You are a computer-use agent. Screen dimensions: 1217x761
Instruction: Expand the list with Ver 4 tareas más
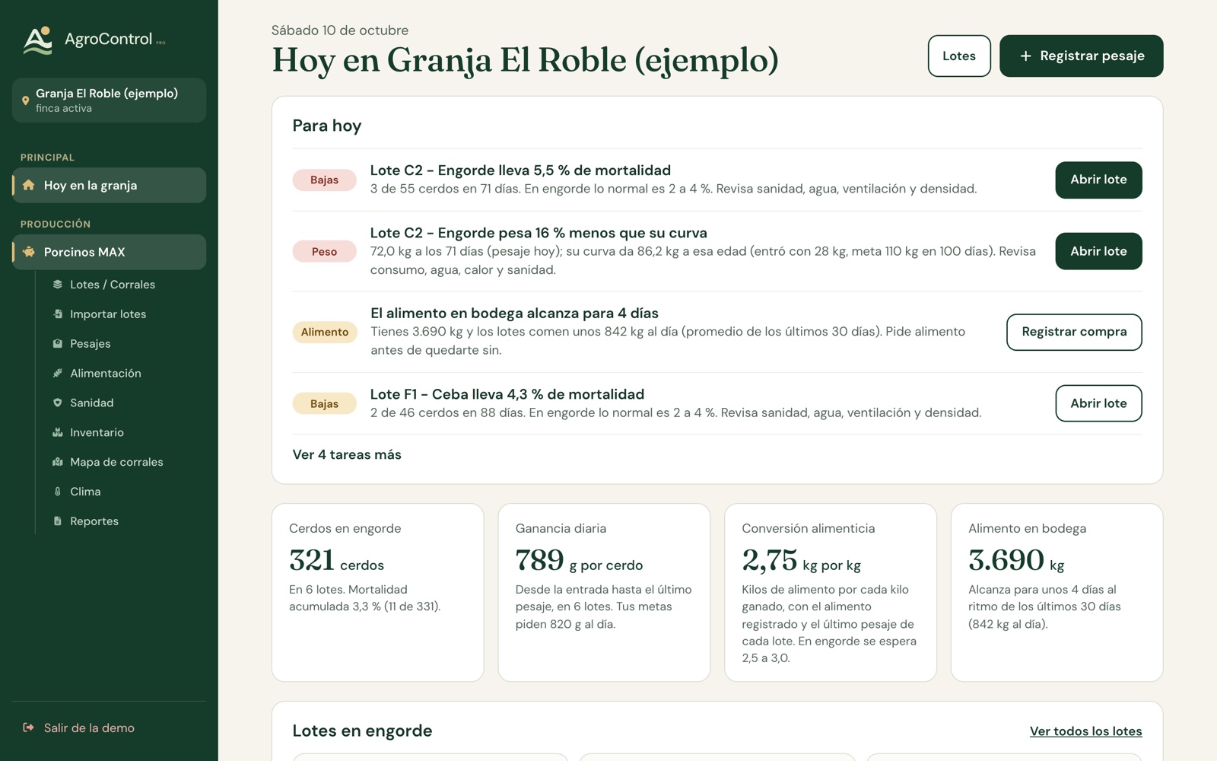pos(347,454)
